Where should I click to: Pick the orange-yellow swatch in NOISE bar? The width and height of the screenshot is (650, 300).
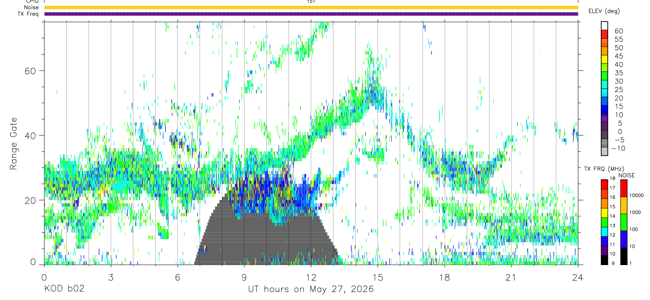click(x=624, y=205)
